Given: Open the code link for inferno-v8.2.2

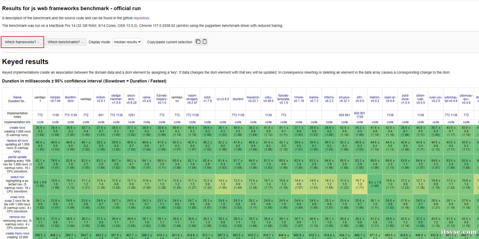Looking at the screenshot, I should pos(329,122).
